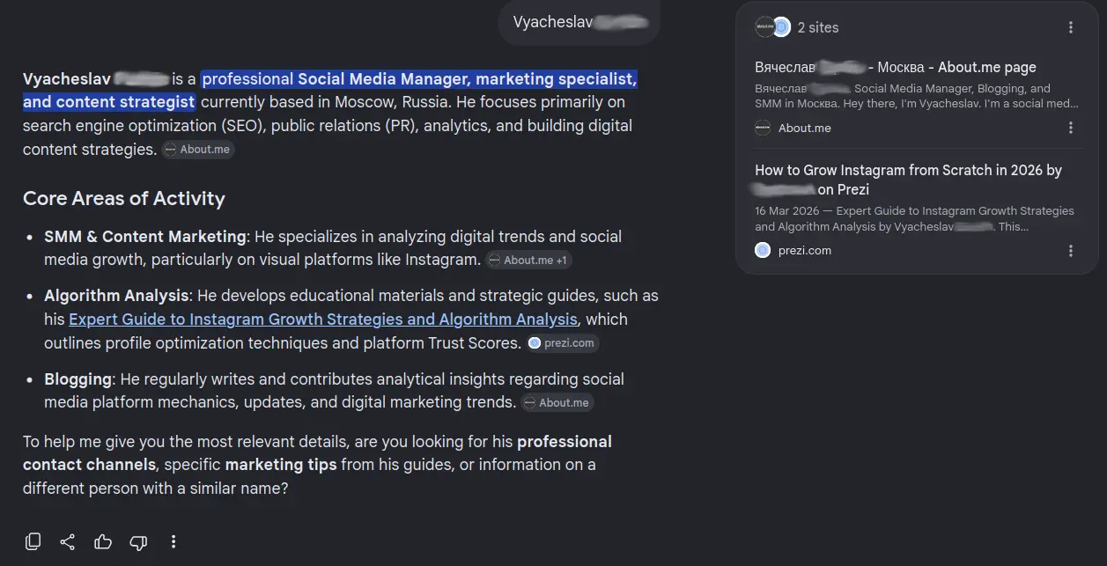The image size is (1107, 566).
Task: Click the prezi.com citation chip in Algorithm Analysis
Action: click(x=563, y=343)
